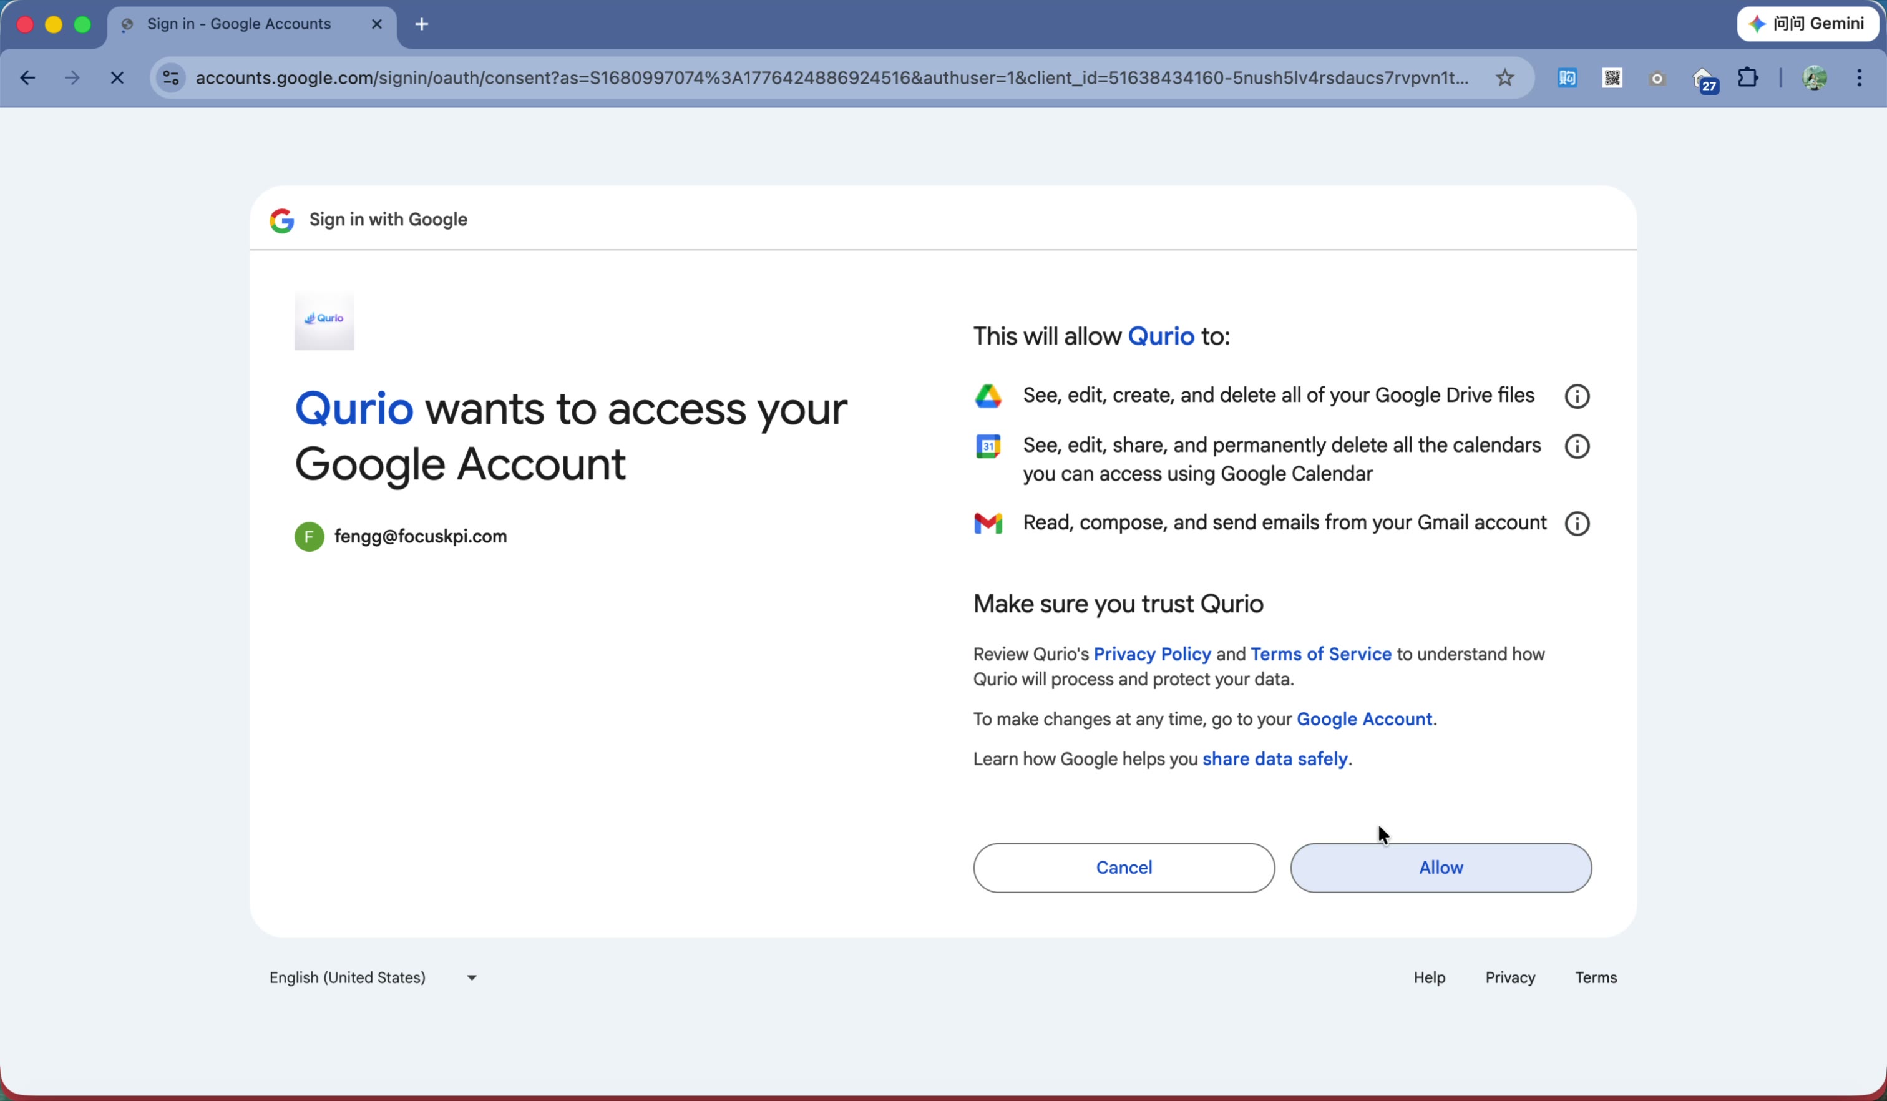Click inside the address bar
Viewport: 1887px width, 1101px height.
[824, 78]
